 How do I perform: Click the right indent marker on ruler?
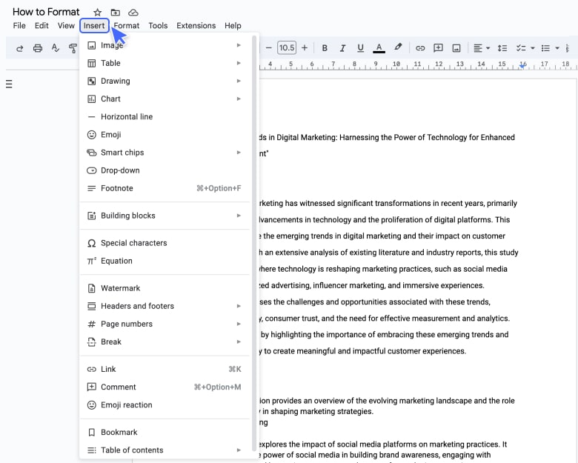(522, 66)
